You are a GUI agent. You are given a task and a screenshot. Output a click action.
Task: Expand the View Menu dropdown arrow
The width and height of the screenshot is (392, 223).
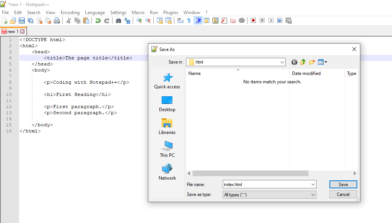326,62
